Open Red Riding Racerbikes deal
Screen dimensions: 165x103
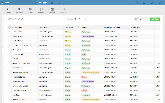(x=21, y=63)
